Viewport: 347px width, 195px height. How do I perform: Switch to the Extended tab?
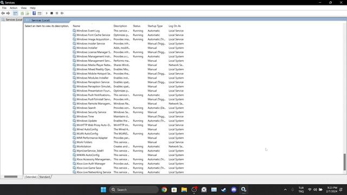click(x=30, y=177)
